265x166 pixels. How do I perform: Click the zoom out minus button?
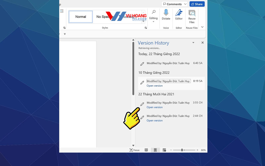coord(171,150)
